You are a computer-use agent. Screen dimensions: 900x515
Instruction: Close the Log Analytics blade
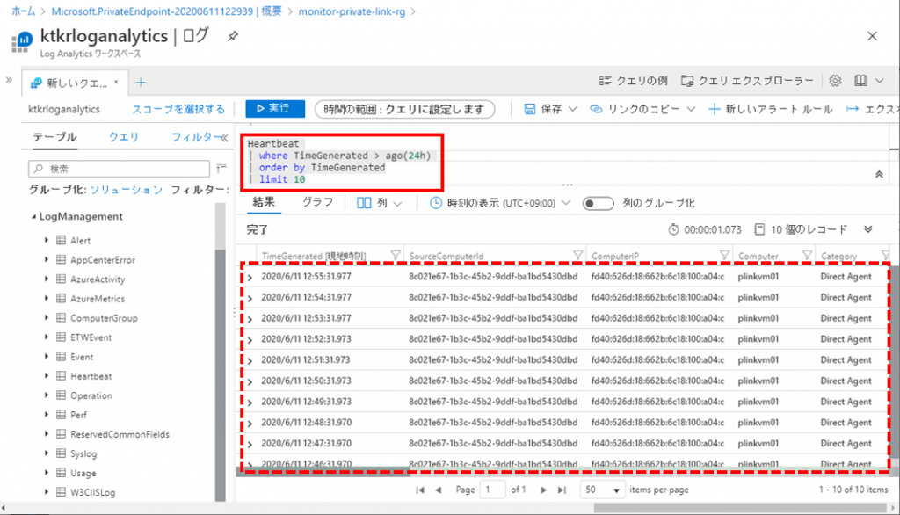tap(873, 36)
